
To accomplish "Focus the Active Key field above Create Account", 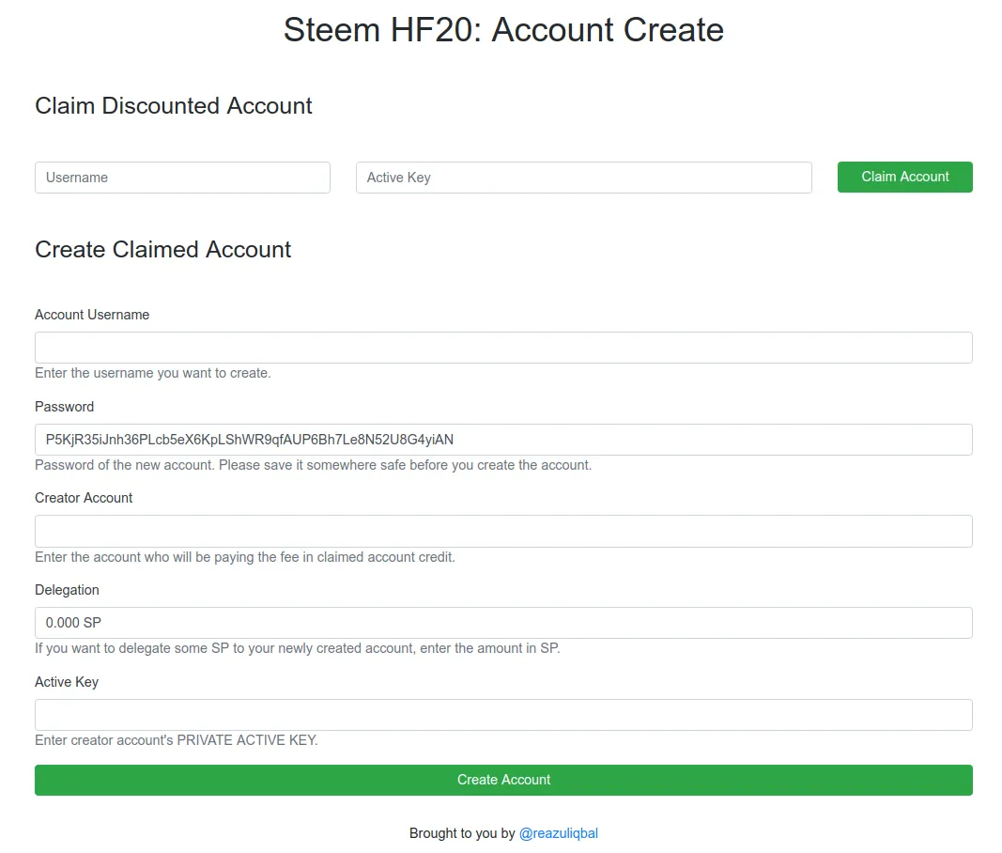I will point(503,715).
